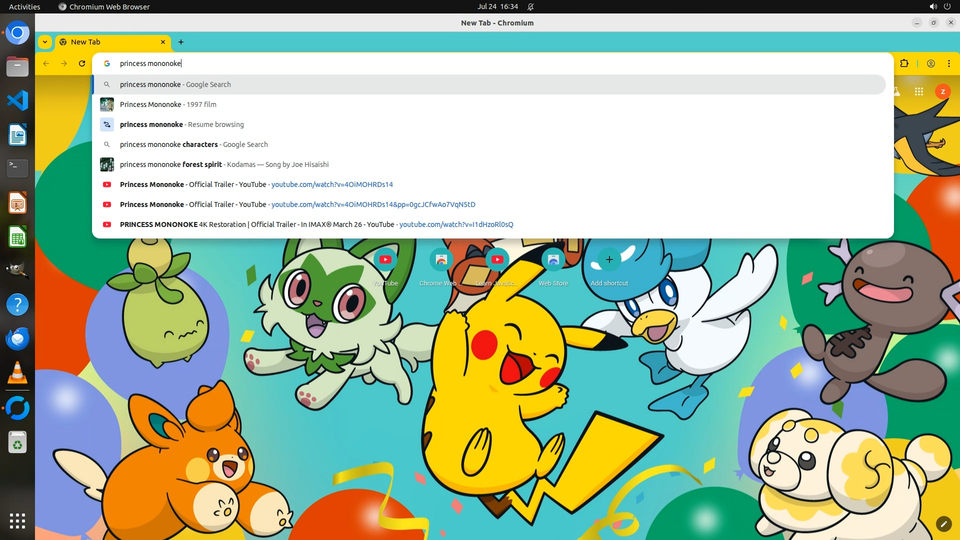Screen dimensions: 960x540
Task: Open the Google apps grid icon
Action: 918,91
